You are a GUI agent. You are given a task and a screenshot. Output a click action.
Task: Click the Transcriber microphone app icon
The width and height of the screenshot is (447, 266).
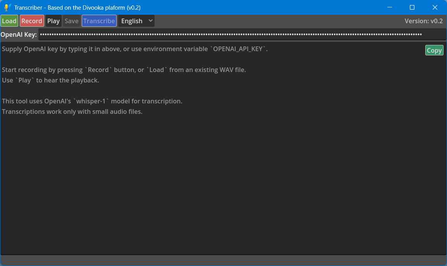point(7,7)
